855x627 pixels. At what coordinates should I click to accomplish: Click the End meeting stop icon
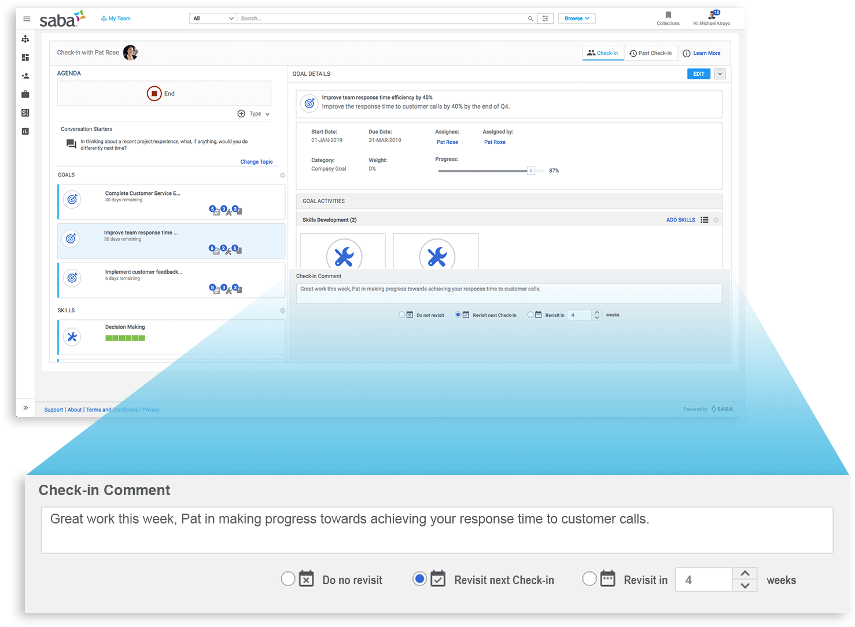click(x=154, y=94)
